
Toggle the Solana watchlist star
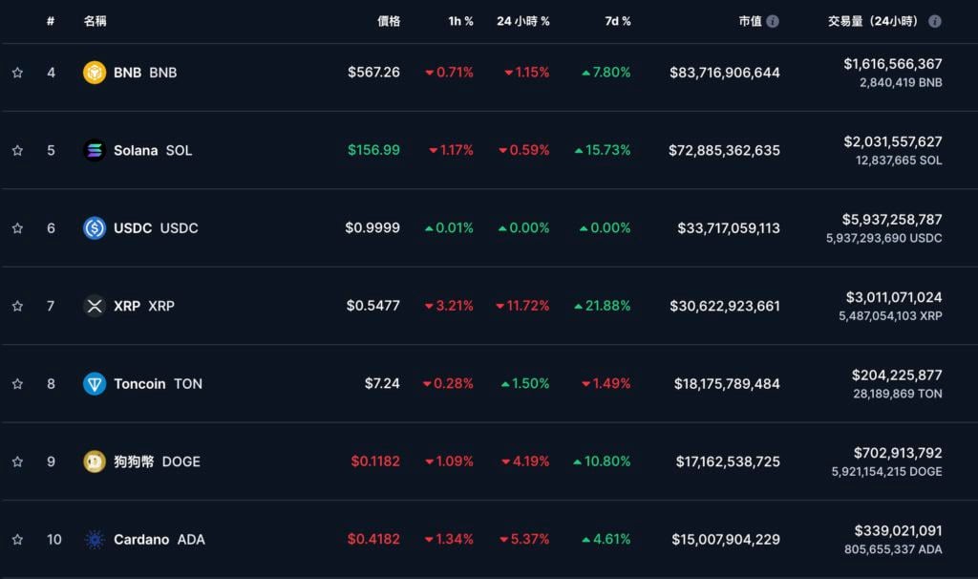click(x=17, y=150)
